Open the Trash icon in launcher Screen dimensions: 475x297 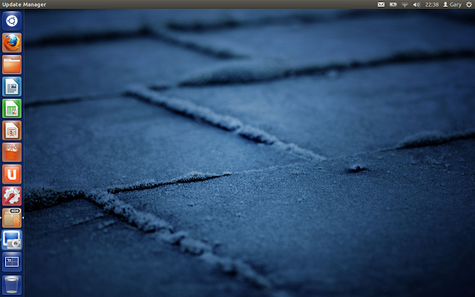click(x=12, y=284)
